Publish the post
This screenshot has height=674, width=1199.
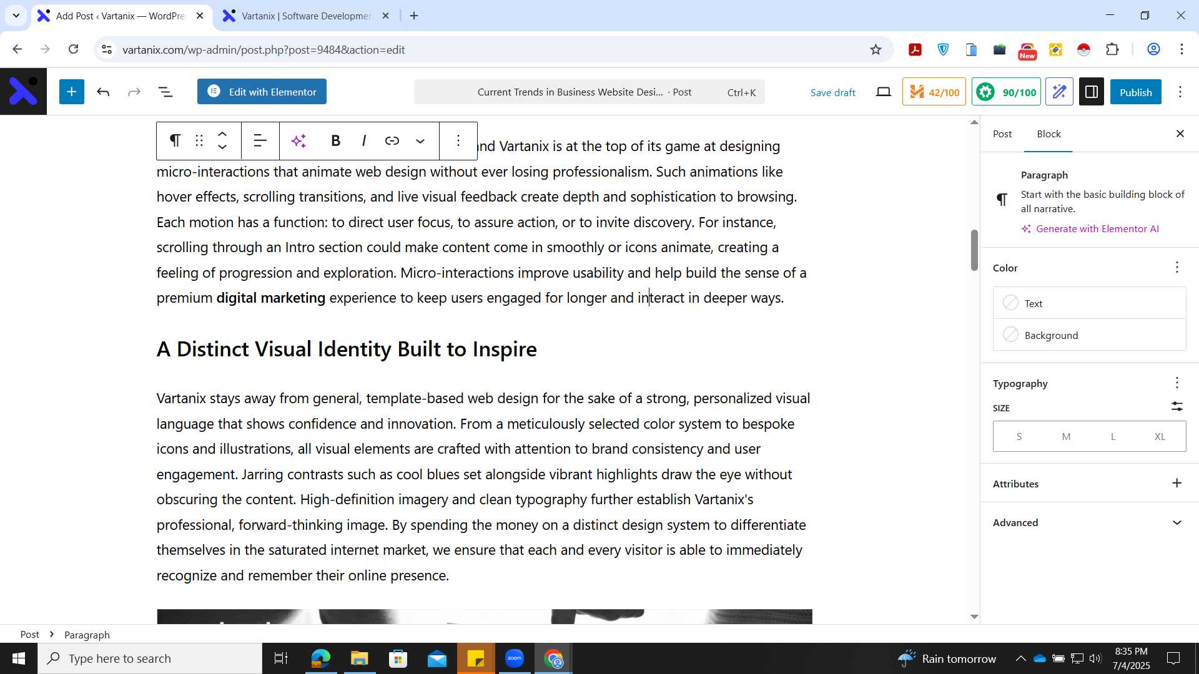(x=1135, y=92)
